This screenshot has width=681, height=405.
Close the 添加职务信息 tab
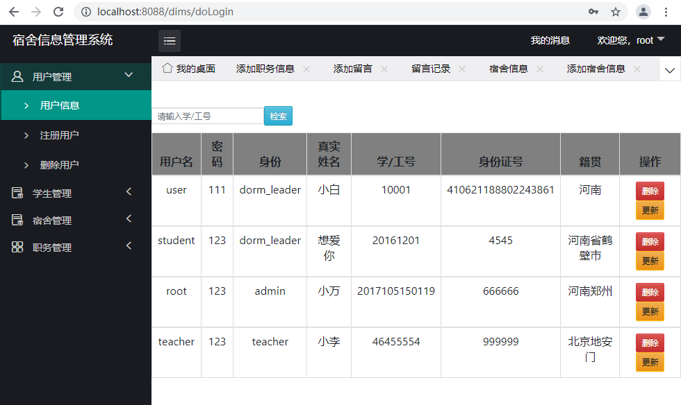[x=306, y=69]
